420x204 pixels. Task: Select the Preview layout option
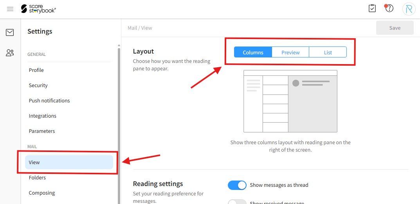[290, 52]
